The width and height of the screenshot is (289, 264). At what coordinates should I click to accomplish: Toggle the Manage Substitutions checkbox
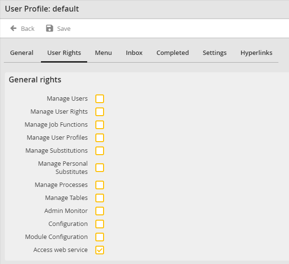pyautogui.click(x=100, y=151)
